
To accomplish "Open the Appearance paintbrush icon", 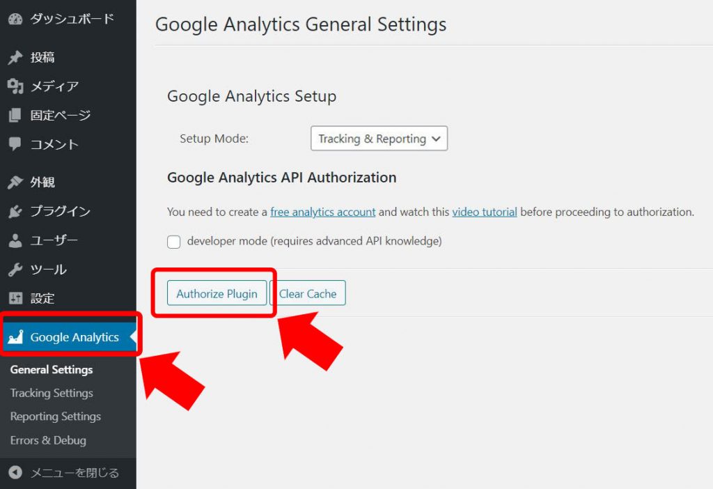I will point(15,182).
